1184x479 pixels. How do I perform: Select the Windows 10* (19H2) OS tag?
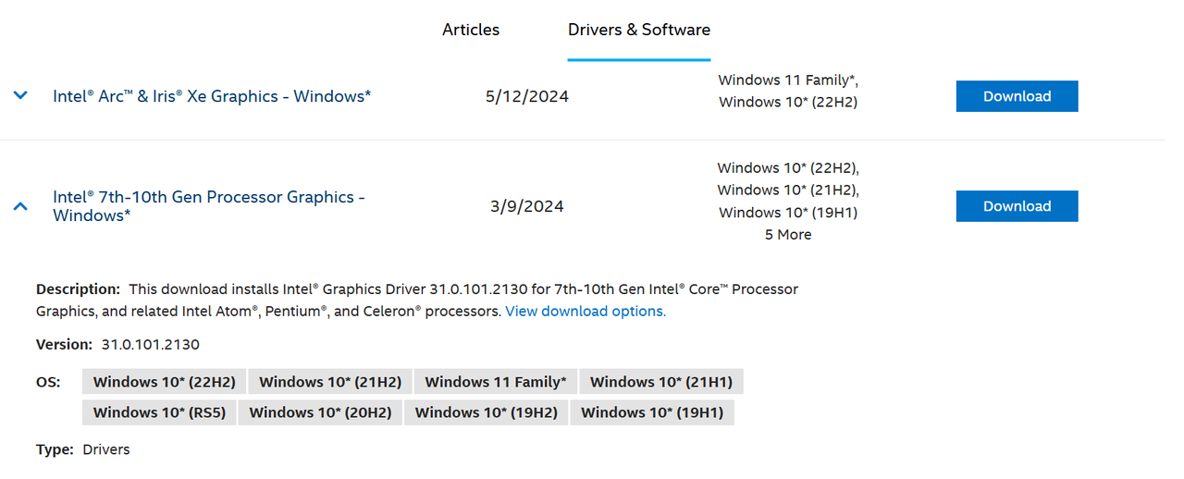(487, 412)
